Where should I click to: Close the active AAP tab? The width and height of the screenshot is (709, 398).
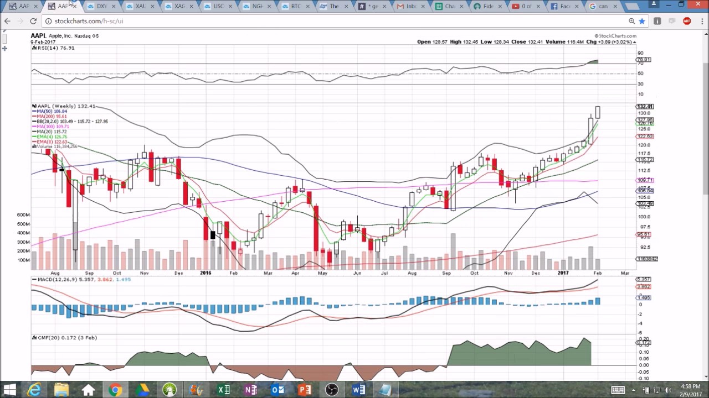(x=75, y=6)
